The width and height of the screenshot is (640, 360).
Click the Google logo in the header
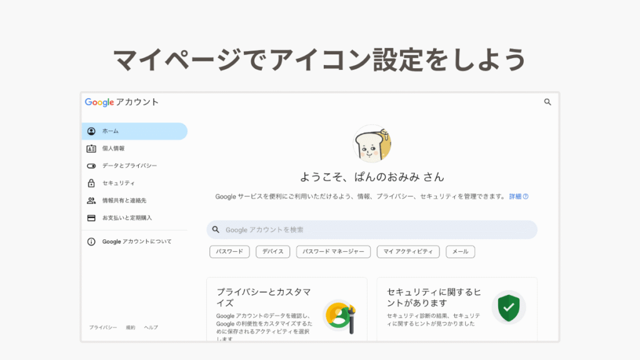(x=99, y=102)
